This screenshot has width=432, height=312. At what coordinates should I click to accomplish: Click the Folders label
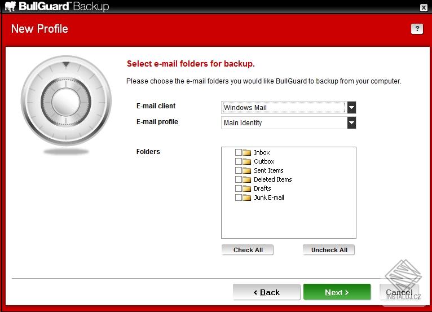pyautogui.click(x=148, y=152)
